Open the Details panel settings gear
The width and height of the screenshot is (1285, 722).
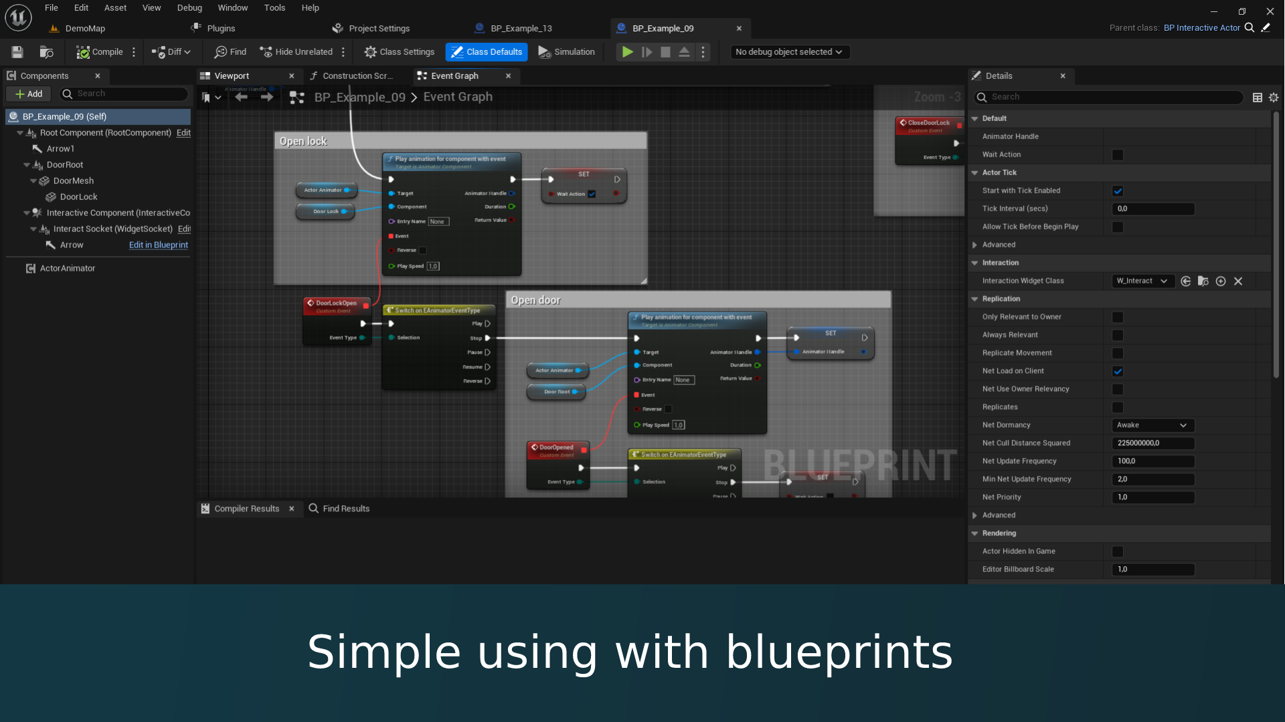[1274, 97]
